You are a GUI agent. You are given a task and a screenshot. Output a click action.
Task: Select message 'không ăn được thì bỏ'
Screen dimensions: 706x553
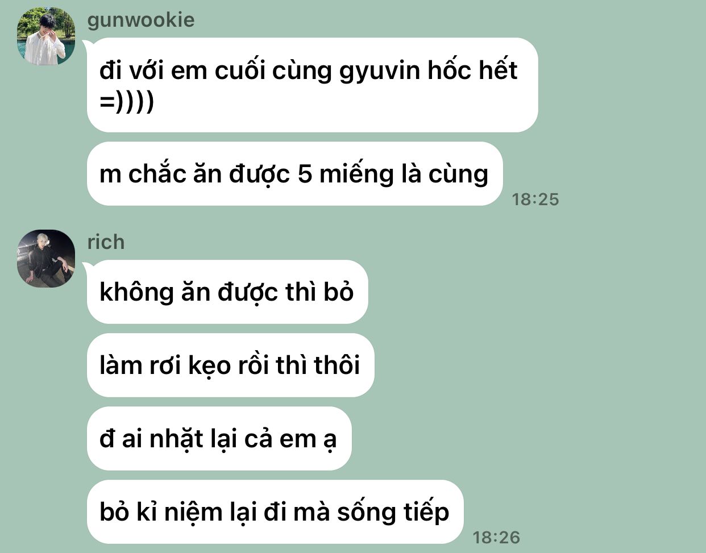[227, 292]
